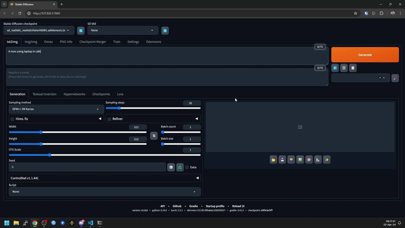Enable the Hires. fix checkbox
This screenshot has height=228, width=405.
pyautogui.click(x=12, y=119)
